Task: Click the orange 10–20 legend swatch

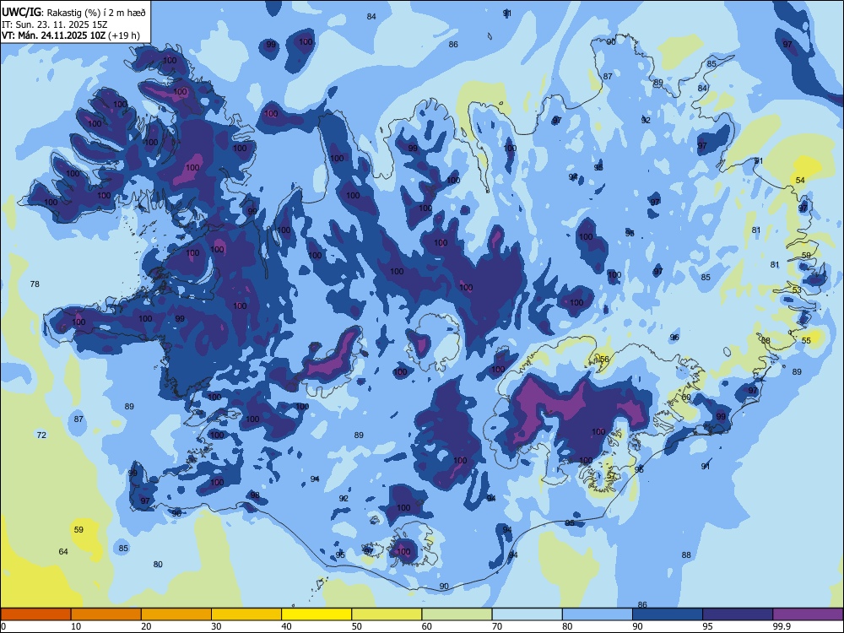Action: (106, 614)
